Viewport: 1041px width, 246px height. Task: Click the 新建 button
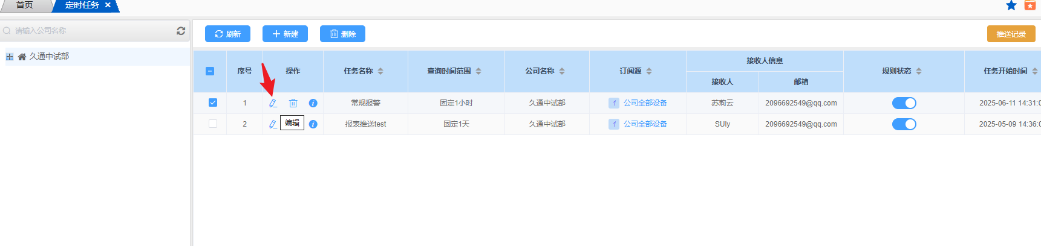pyautogui.click(x=285, y=34)
